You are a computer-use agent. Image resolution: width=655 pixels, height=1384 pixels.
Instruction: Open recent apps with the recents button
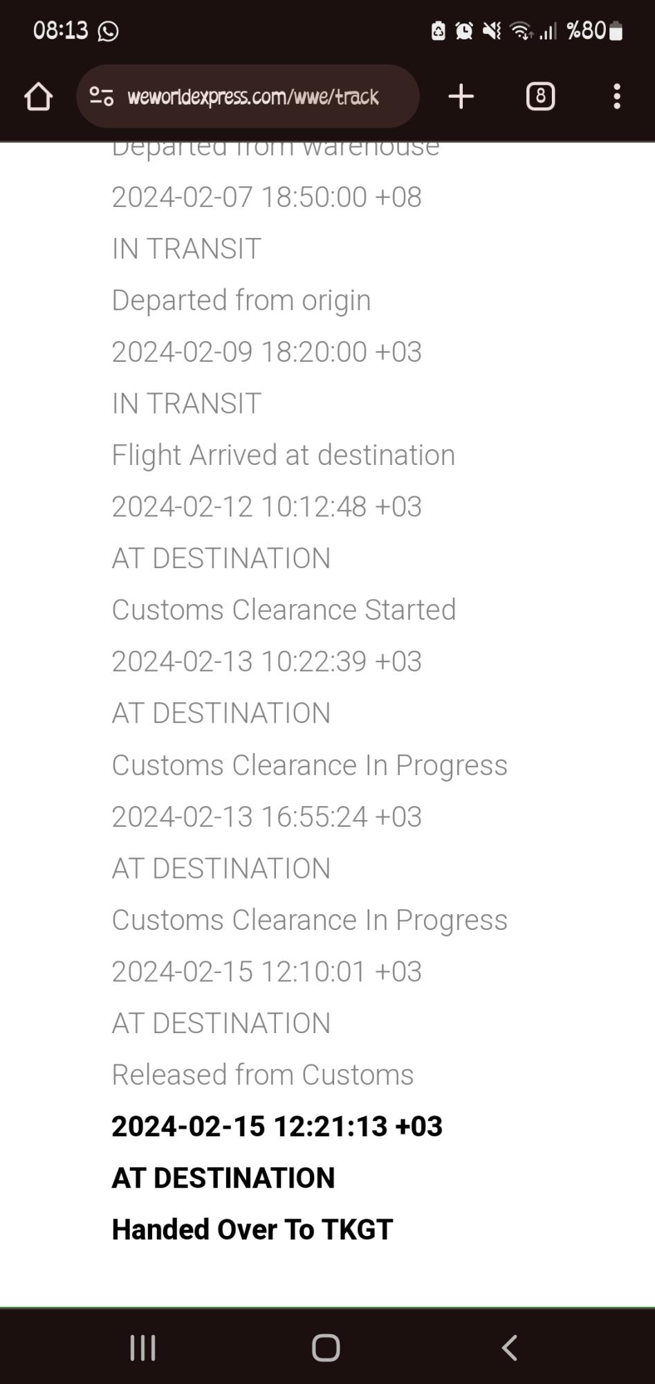coord(142,1347)
